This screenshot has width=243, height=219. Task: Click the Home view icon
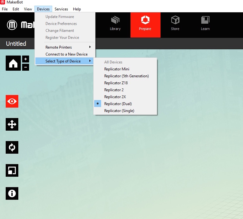coord(13,63)
